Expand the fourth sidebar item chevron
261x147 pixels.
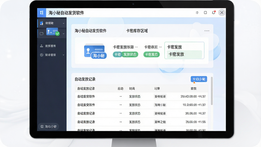click(63, 55)
